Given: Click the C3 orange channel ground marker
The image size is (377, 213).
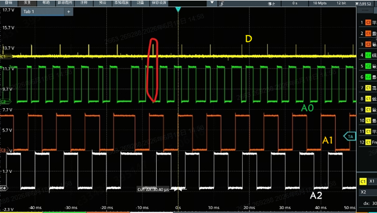Looking at the screenshot, I should click(x=5, y=150).
